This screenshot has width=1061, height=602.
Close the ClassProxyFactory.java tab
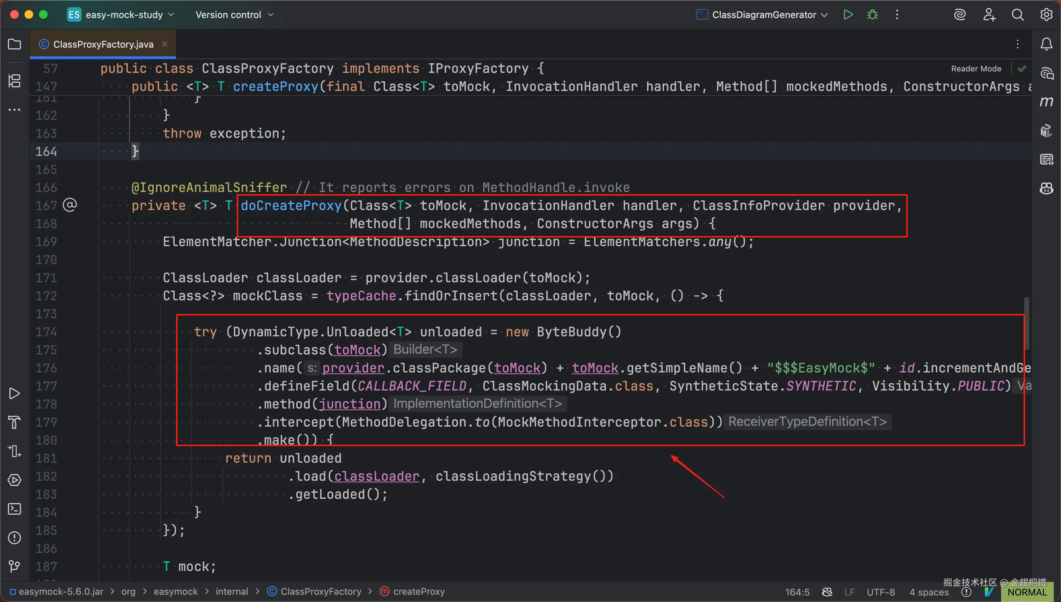(165, 44)
